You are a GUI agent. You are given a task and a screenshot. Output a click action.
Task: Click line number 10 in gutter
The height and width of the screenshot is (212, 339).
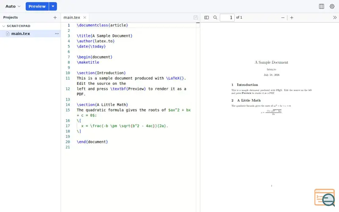click(x=68, y=73)
